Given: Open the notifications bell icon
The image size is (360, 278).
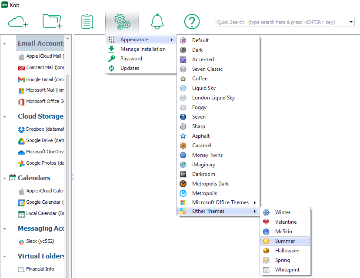Looking at the screenshot, I should click(157, 22).
